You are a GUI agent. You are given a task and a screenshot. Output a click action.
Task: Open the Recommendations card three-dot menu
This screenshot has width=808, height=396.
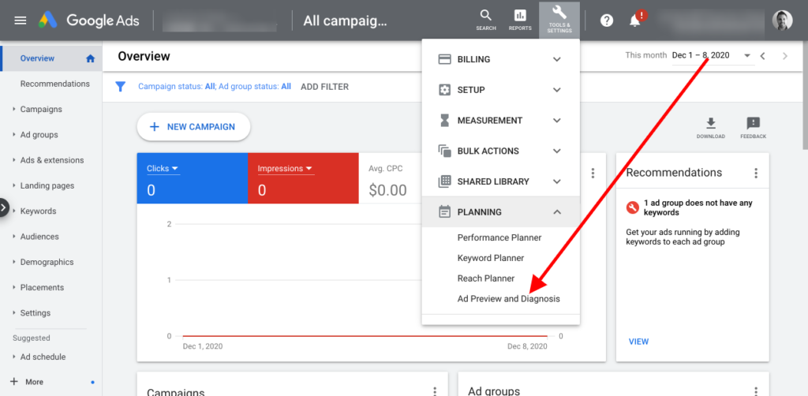(x=756, y=173)
